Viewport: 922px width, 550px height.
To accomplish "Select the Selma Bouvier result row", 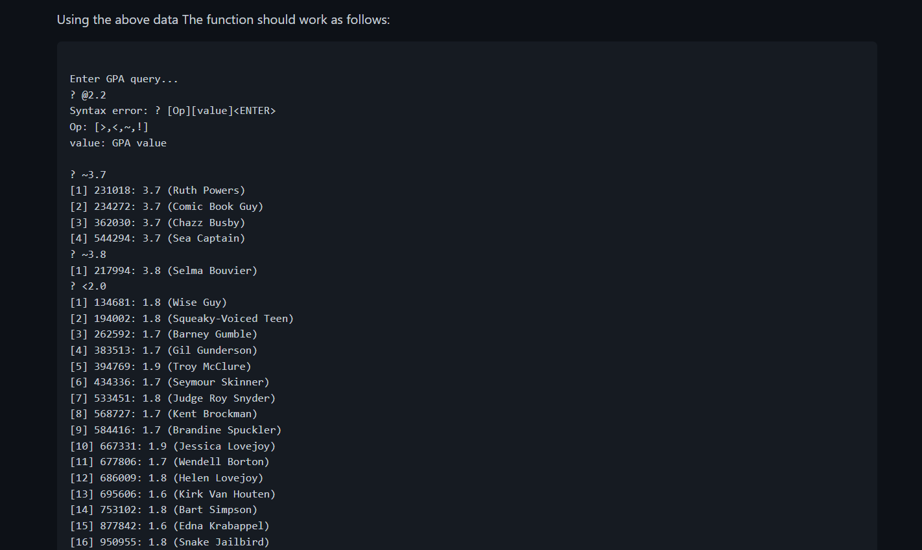I will [x=163, y=270].
